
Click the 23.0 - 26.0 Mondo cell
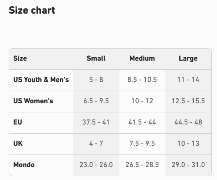(x=96, y=165)
